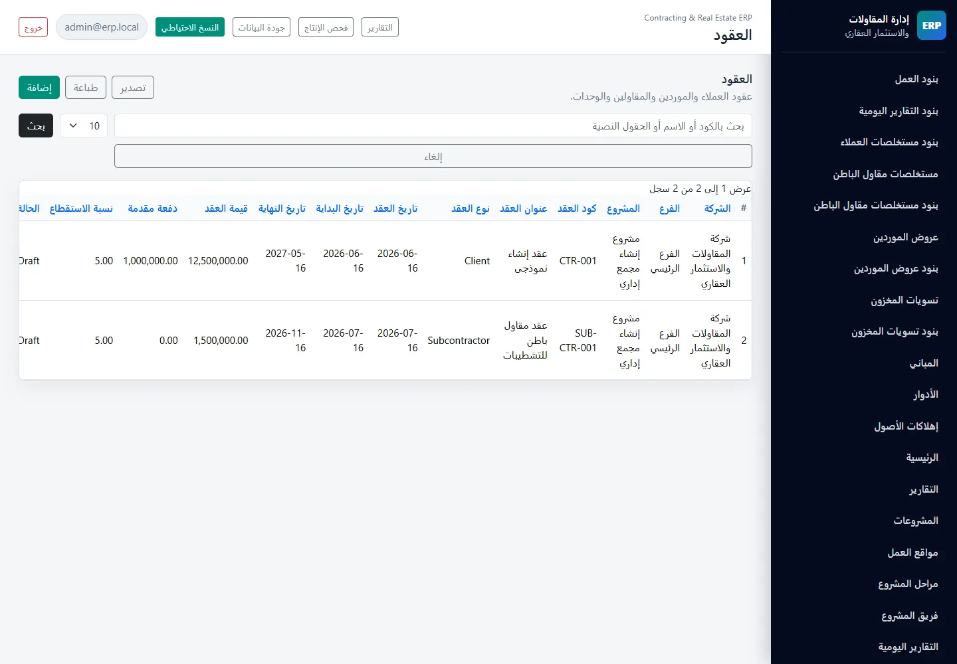
Task: Click contract code CTR-001 cell
Action: [x=578, y=261]
